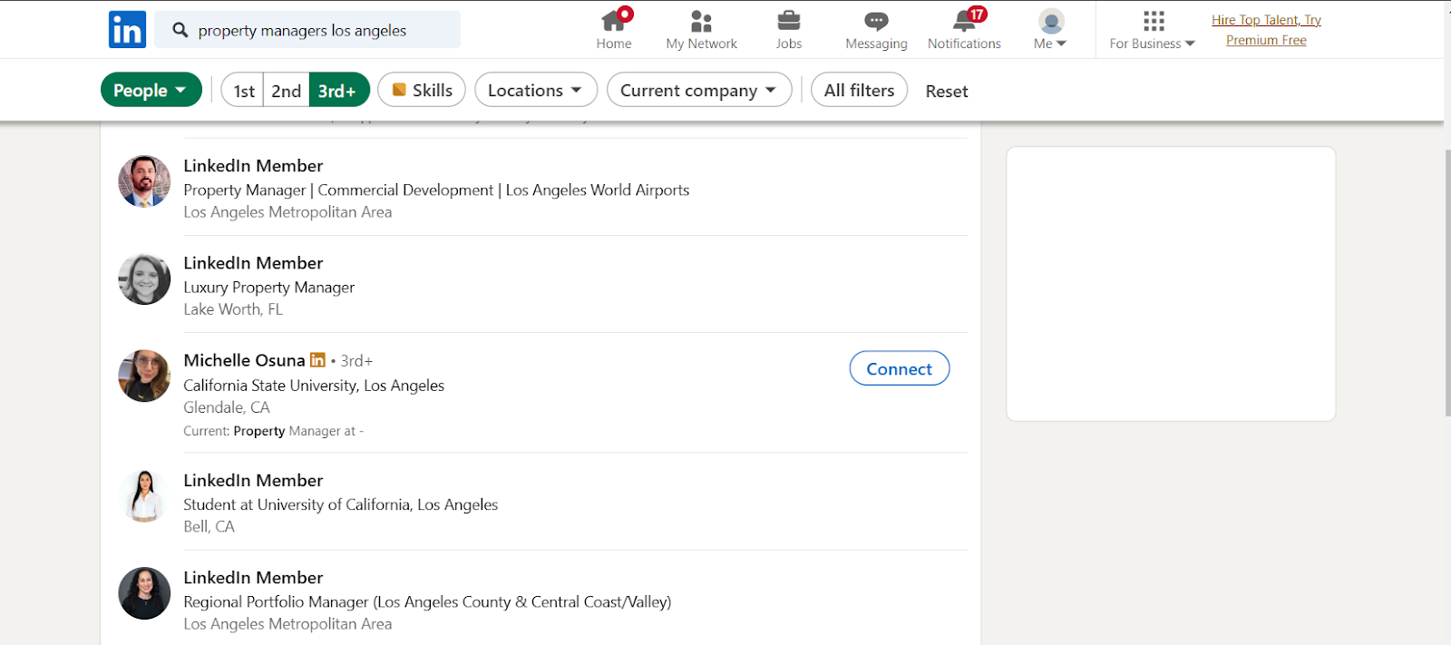
Task: Click the Luxury Property Manager member's photo
Action: click(144, 279)
